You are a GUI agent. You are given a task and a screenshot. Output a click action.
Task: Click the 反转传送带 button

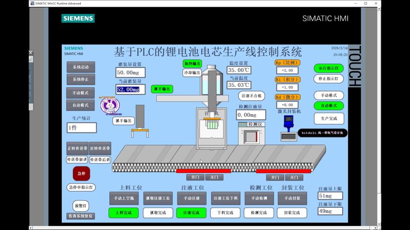click(x=100, y=148)
